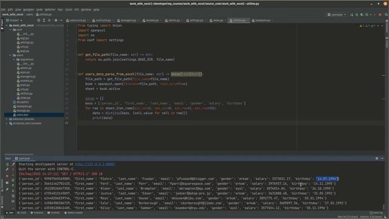Image resolution: width=389 pixels, height=219 pixels.
Task: Open the Refactor menu
Action: (50, 10)
